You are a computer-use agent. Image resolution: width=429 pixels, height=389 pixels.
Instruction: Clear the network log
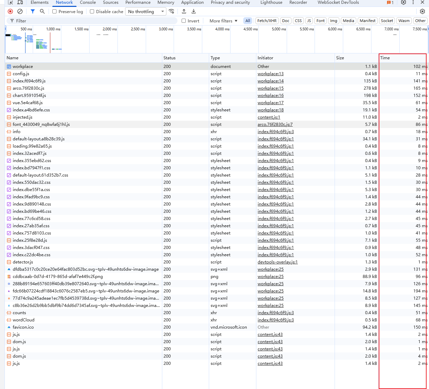[20, 11]
